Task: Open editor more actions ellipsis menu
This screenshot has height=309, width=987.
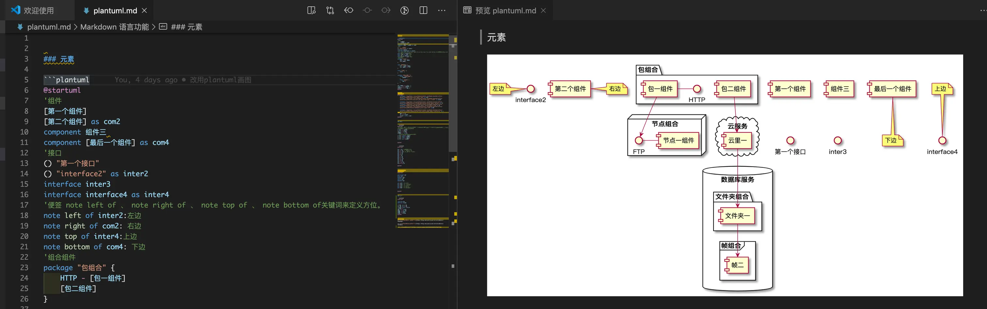Action: point(442,10)
